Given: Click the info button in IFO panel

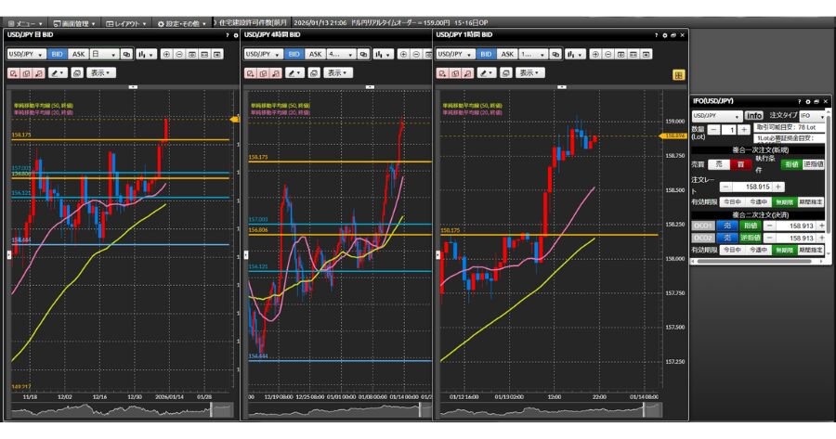Looking at the screenshot, I should pos(754,116).
